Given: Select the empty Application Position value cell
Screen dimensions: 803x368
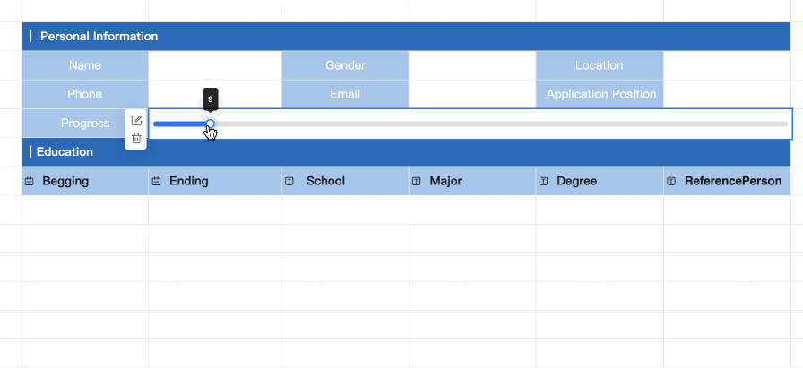Looking at the screenshot, I should [727, 94].
